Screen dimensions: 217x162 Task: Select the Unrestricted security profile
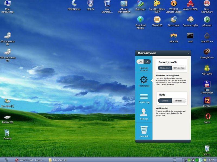[179, 68]
